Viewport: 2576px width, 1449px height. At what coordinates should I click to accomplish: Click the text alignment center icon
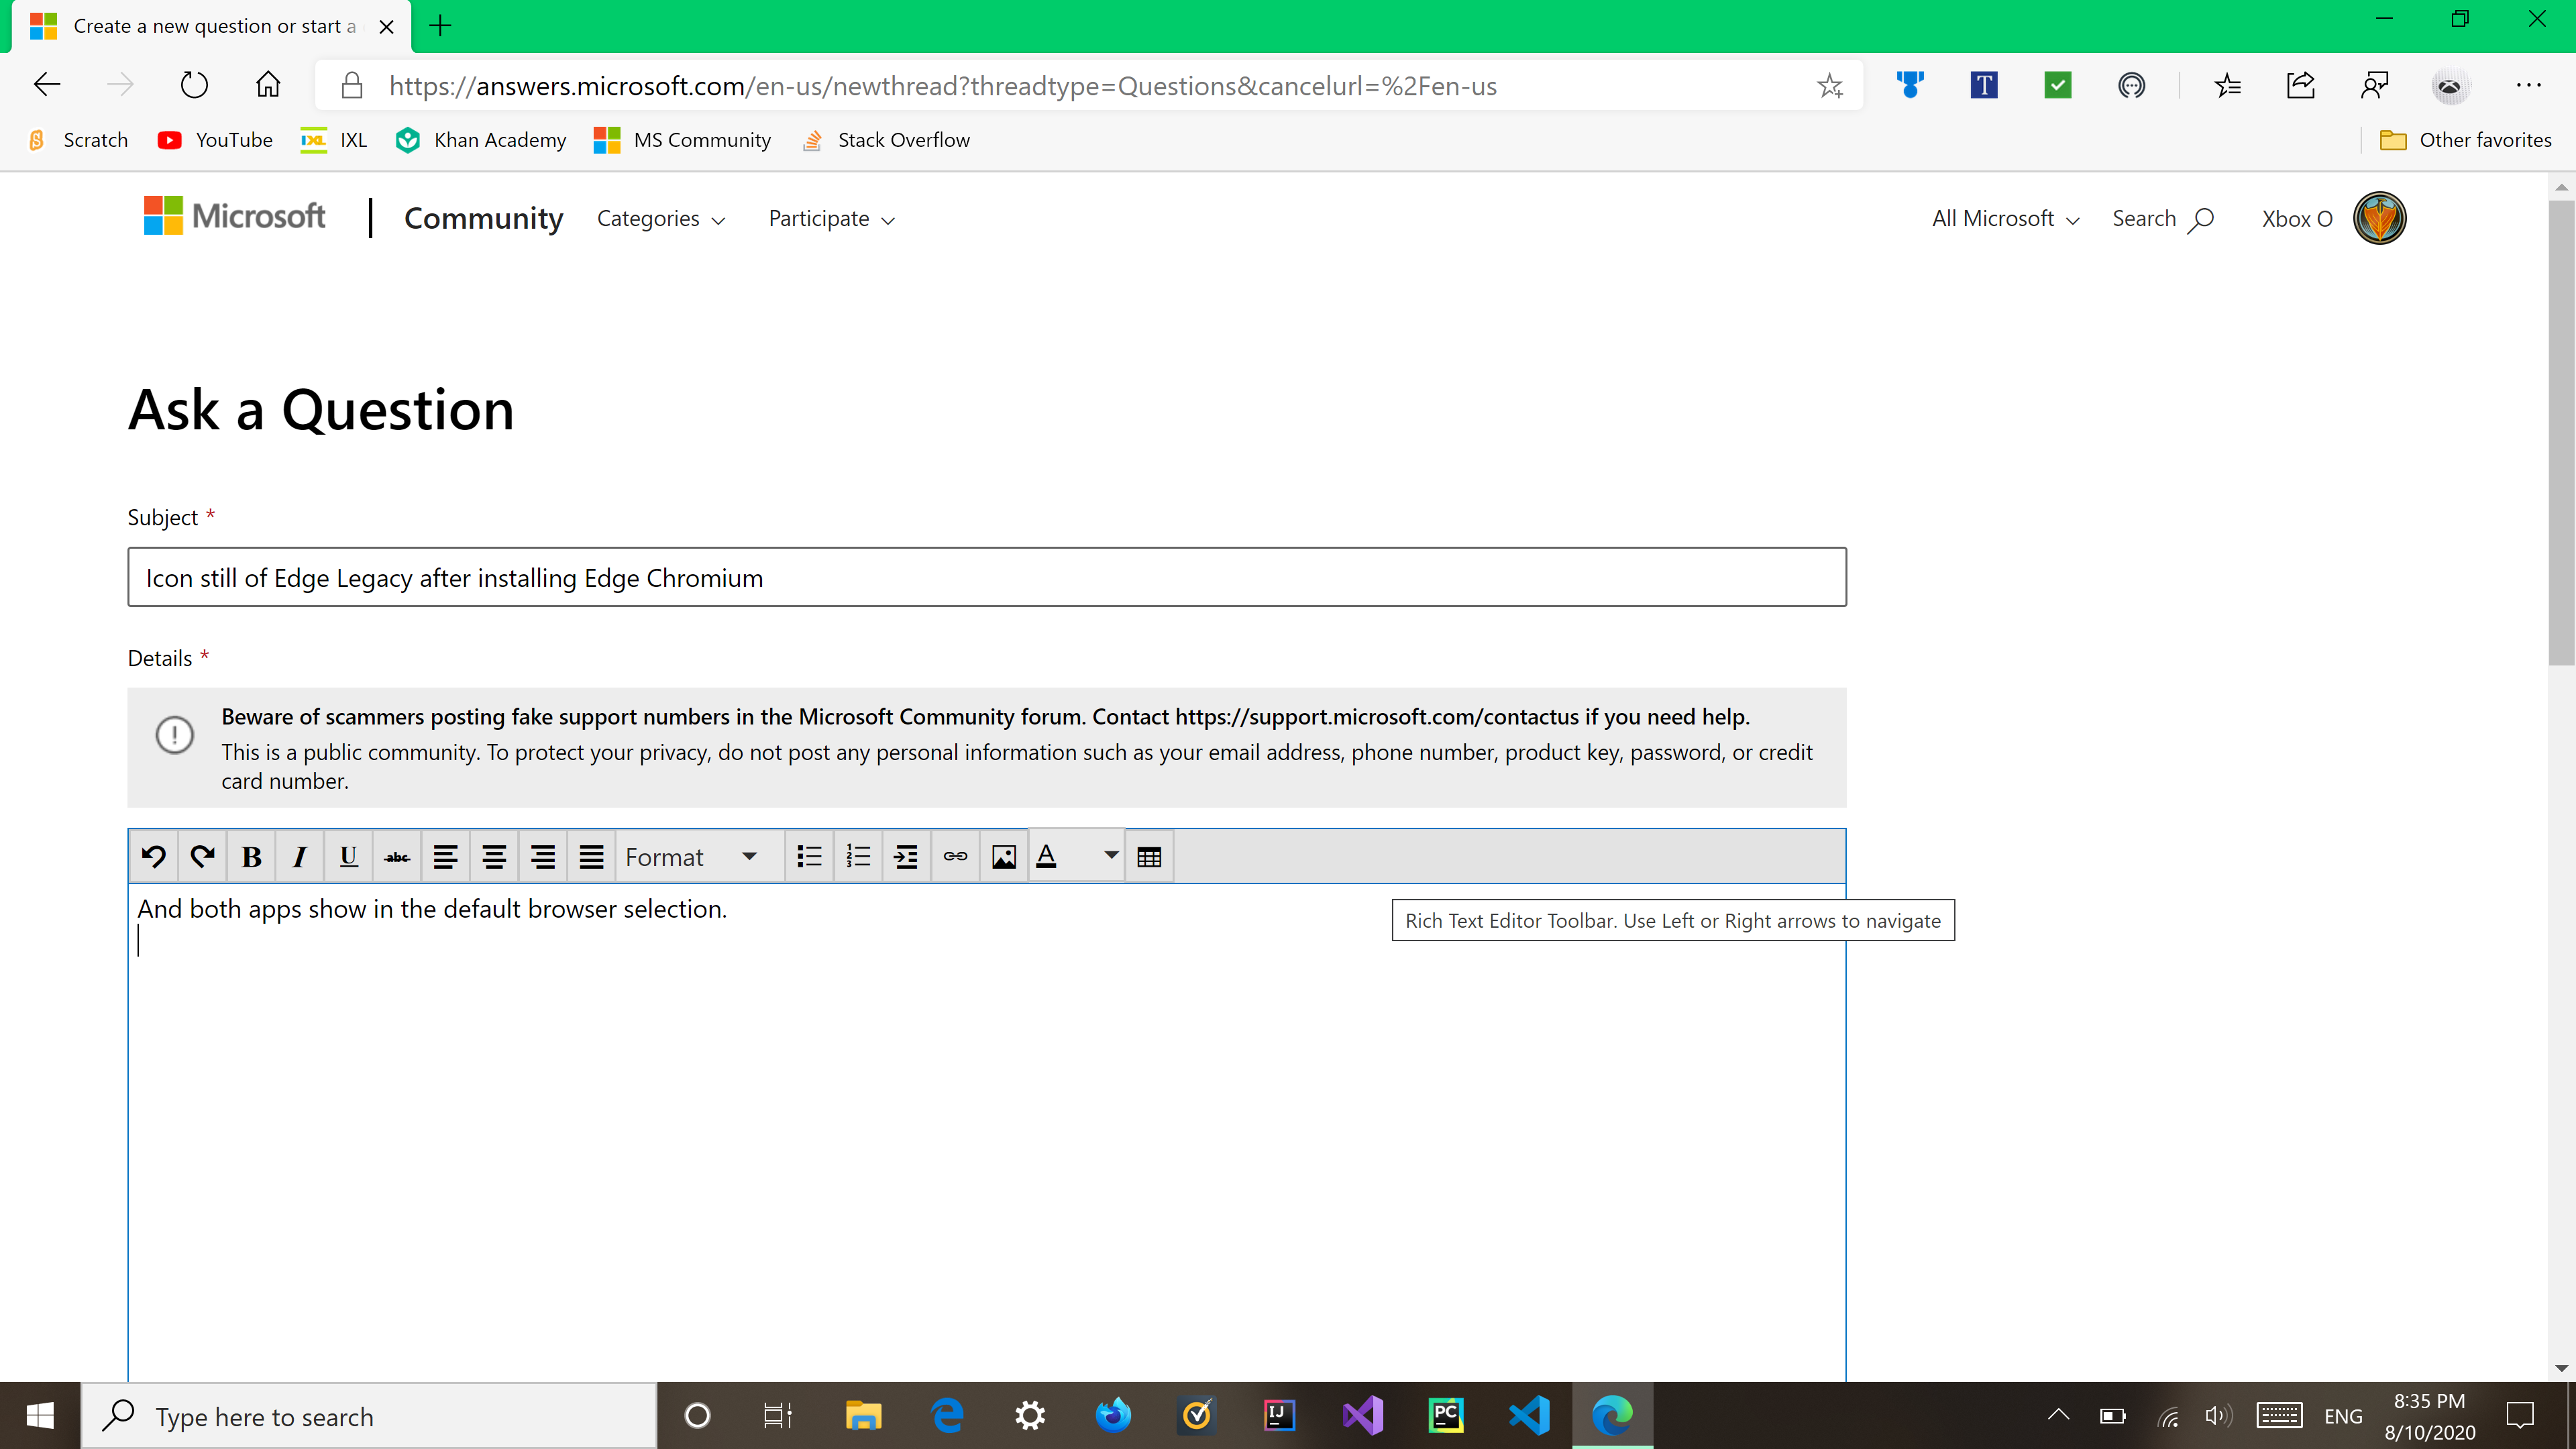pos(494,856)
